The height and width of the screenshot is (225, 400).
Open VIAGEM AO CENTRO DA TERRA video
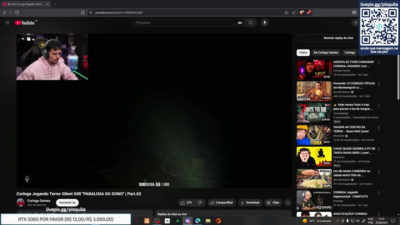click(314, 135)
